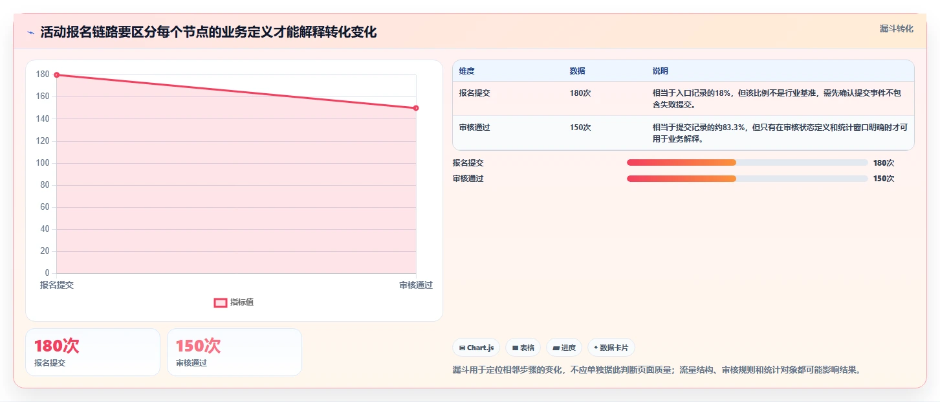Click the 漏斗转化 label in header
This screenshot has width=940, height=402.
(x=896, y=28)
